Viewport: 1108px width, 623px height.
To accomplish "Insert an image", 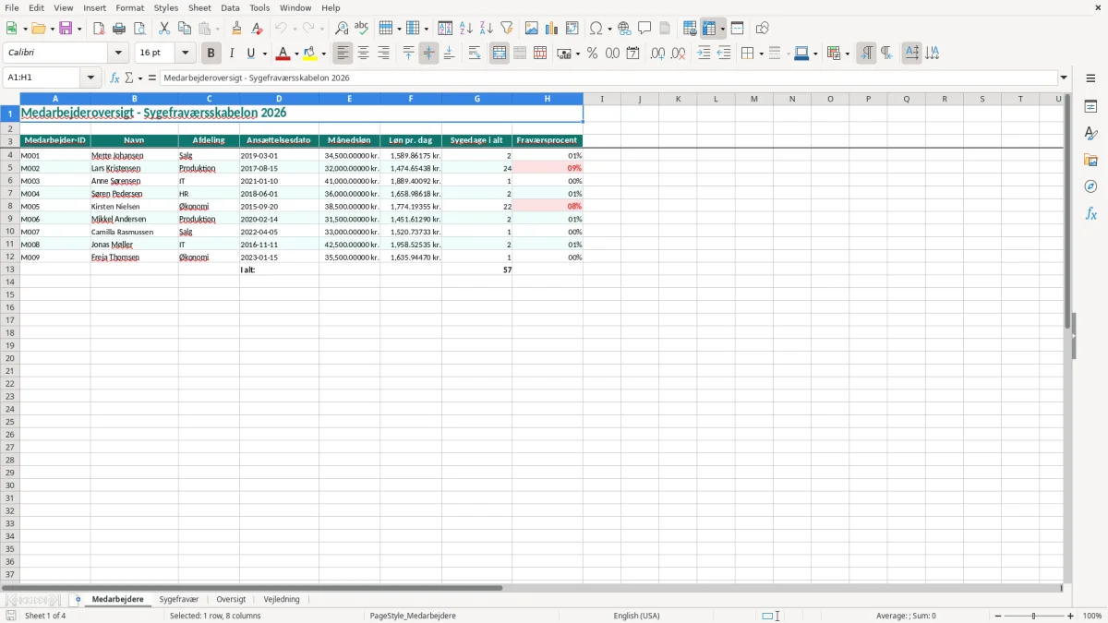I will (532, 29).
